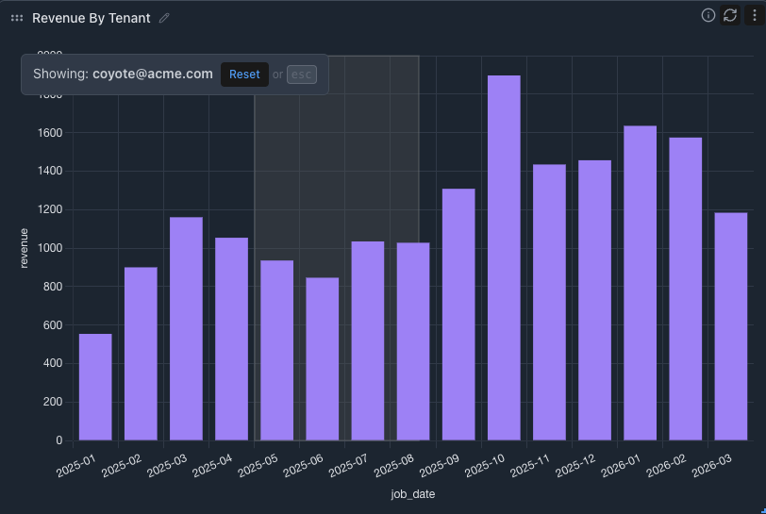Click the pencil icon to edit chart title
The width and height of the screenshot is (766, 514).
165,18
